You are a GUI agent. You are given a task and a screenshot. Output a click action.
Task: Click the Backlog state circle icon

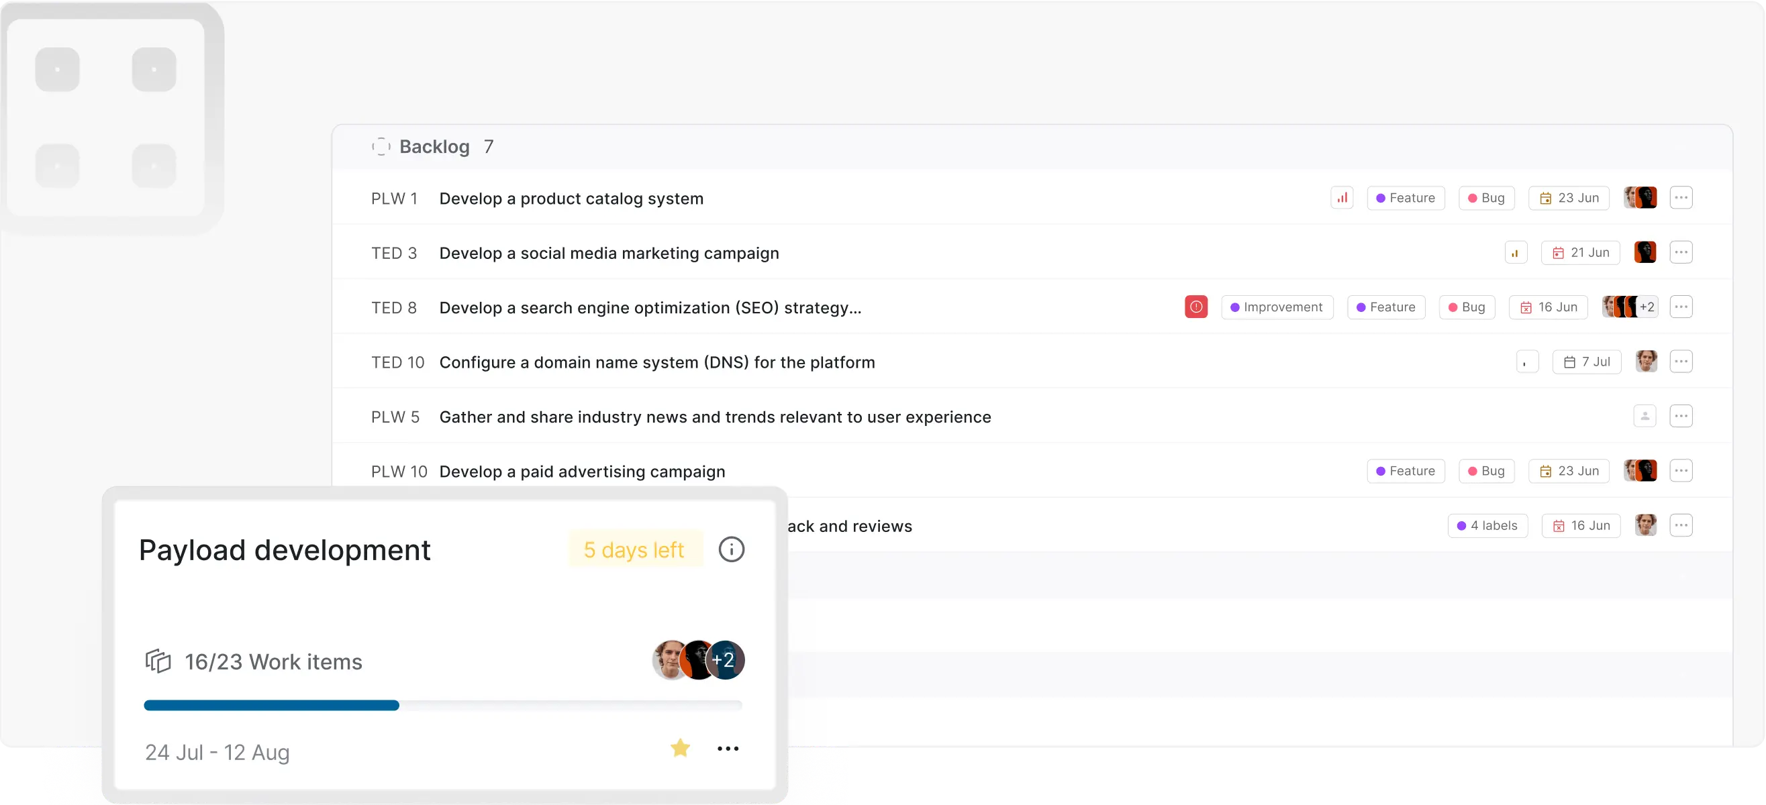tap(381, 147)
